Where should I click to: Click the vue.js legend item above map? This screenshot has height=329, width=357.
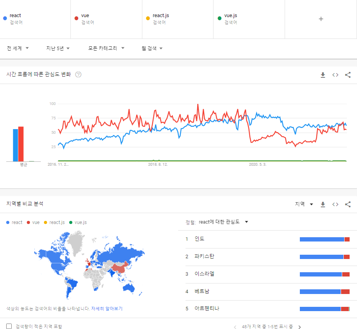point(78,222)
